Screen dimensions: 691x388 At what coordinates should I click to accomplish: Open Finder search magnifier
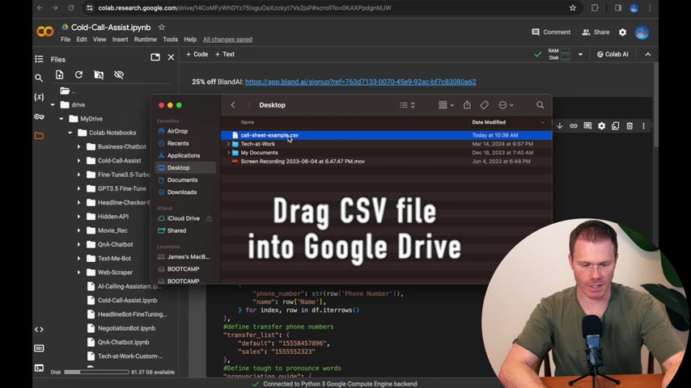540,105
